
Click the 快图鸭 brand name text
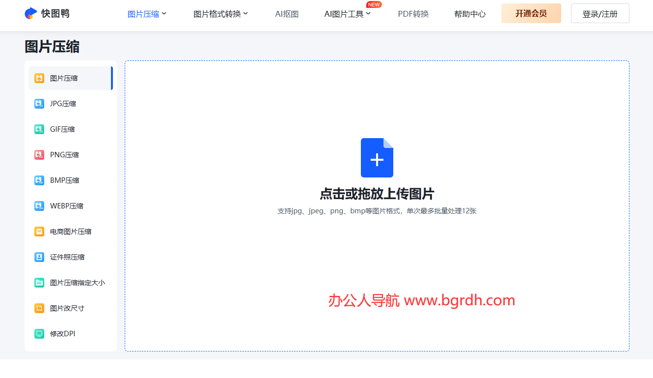55,13
